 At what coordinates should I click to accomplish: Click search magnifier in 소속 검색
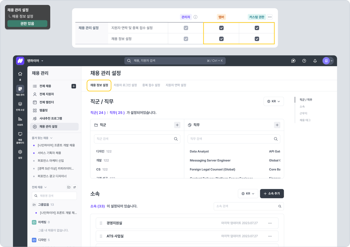280,206
